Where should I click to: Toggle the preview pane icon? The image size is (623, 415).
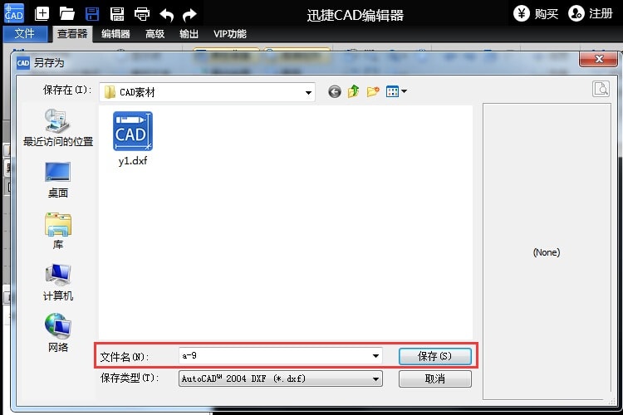click(x=601, y=89)
